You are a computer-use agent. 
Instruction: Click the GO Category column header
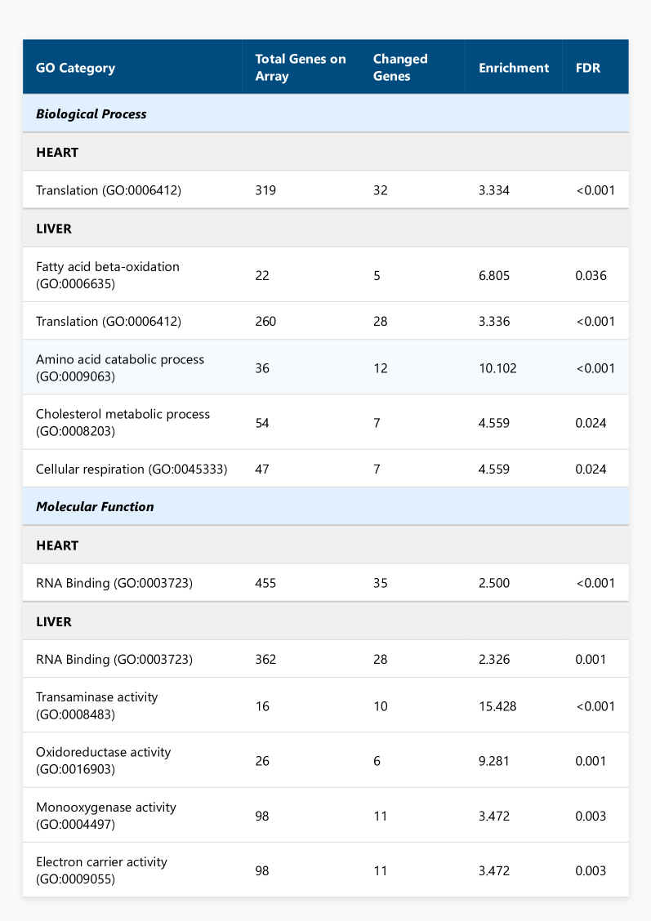tap(75, 68)
